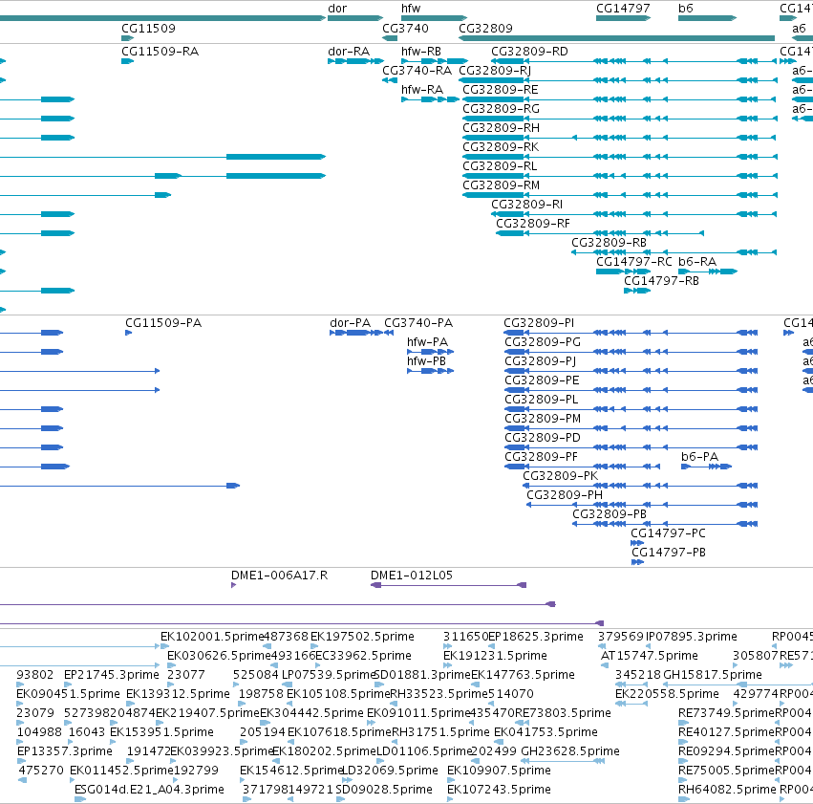Screen dimensions: 813x804
Task: Select protein CG32809-PG label
Action: pyautogui.click(x=543, y=342)
